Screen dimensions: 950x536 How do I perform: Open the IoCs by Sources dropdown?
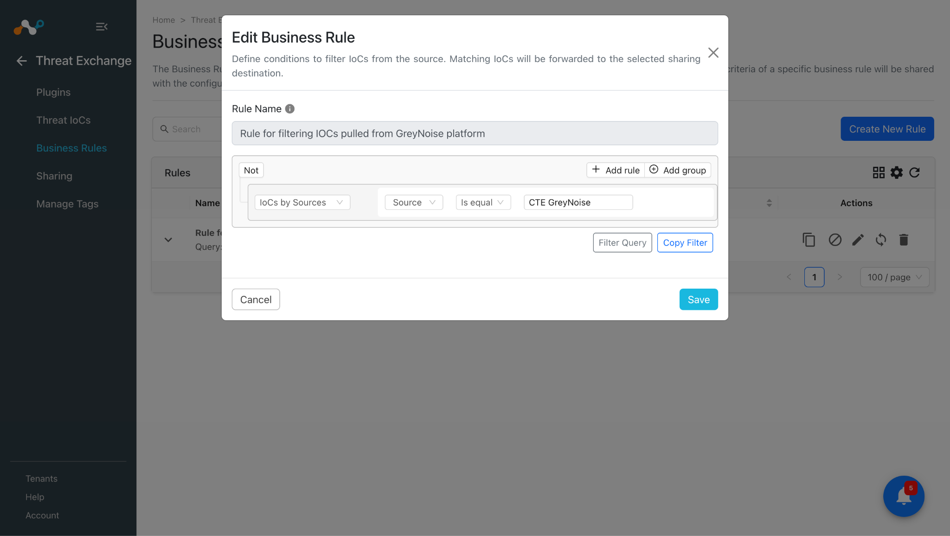click(x=302, y=202)
